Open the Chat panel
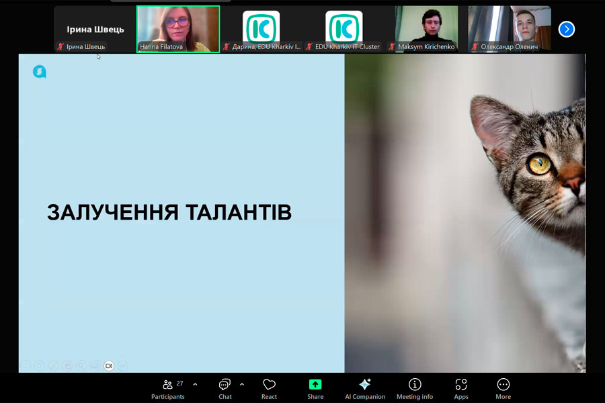605x403 pixels. pos(225,389)
